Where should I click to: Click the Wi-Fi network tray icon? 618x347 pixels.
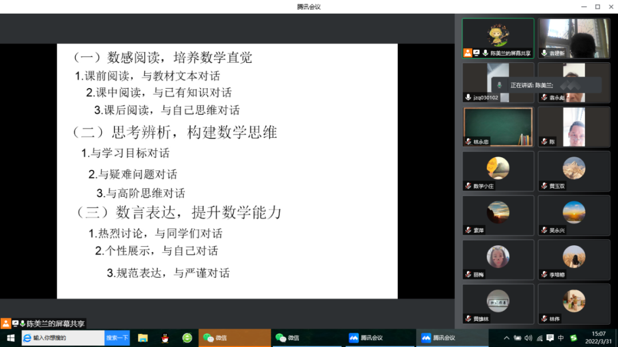(x=538, y=338)
